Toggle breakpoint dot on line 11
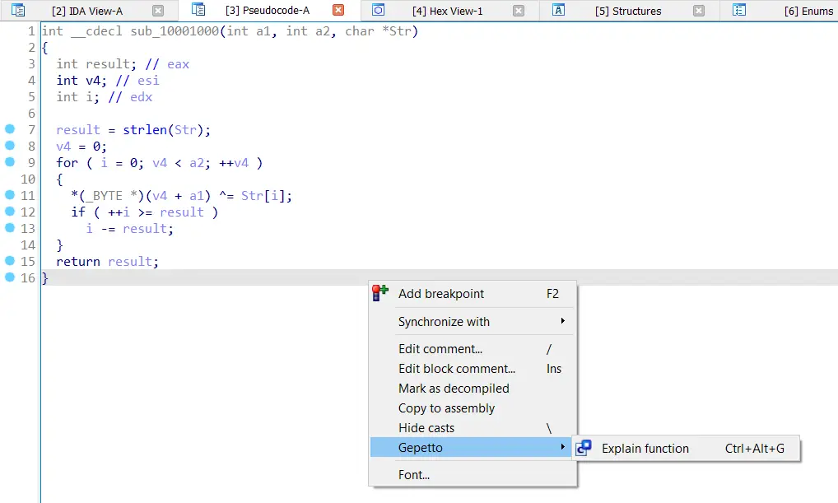The image size is (838, 503). [x=10, y=194]
